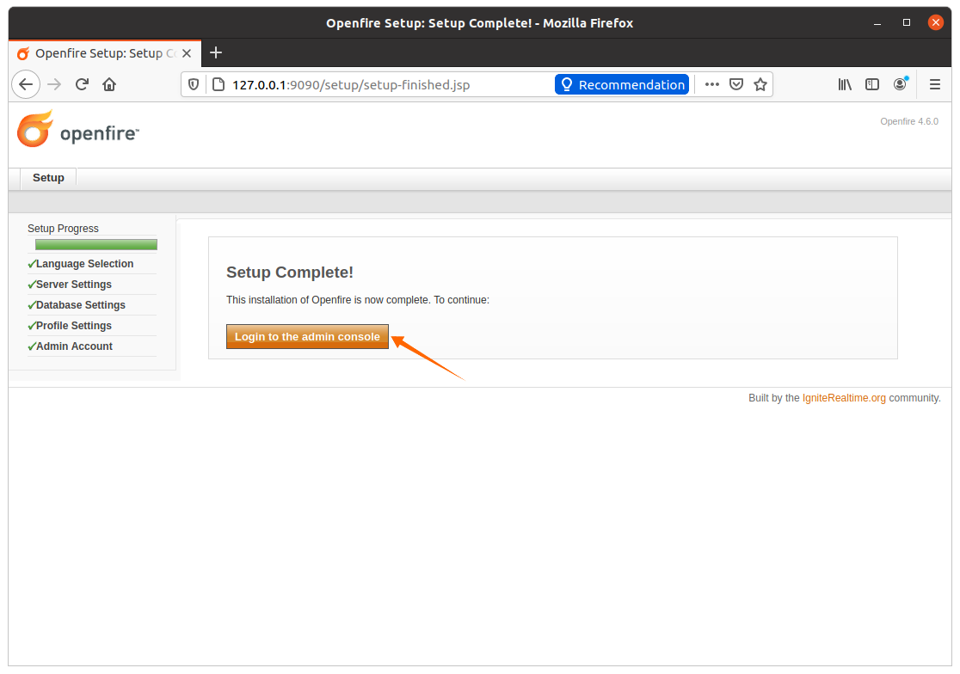The image size is (960, 674).
Task: Close the Firefox window
Action: 936,22
